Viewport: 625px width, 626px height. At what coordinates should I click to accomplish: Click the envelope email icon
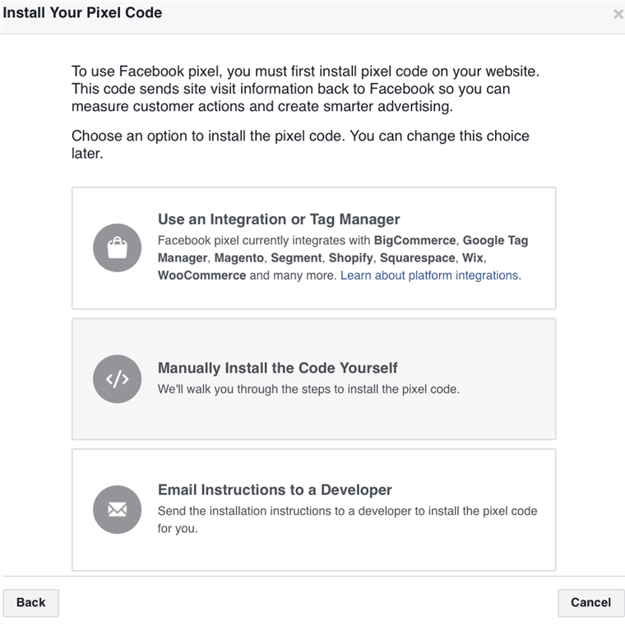click(x=118, y=510)
